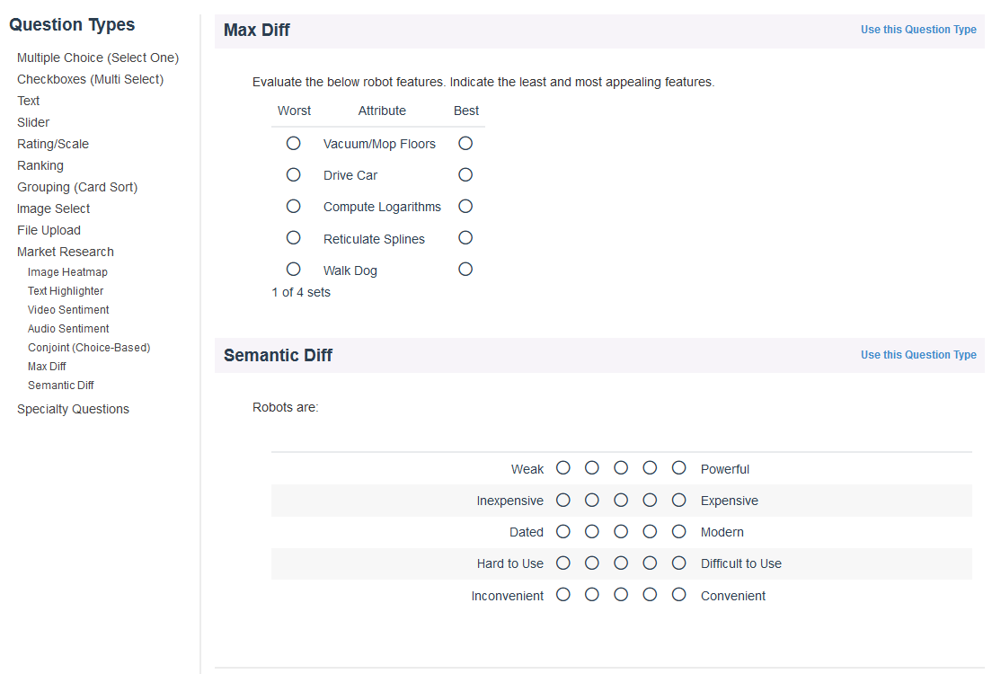The height and width of the screenshot is (674, 992).
Task: Jump to Slider question type
Action: coord(33,122)
